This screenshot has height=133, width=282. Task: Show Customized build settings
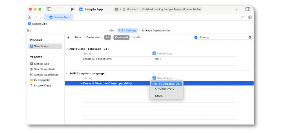click(x=94, y=37)
